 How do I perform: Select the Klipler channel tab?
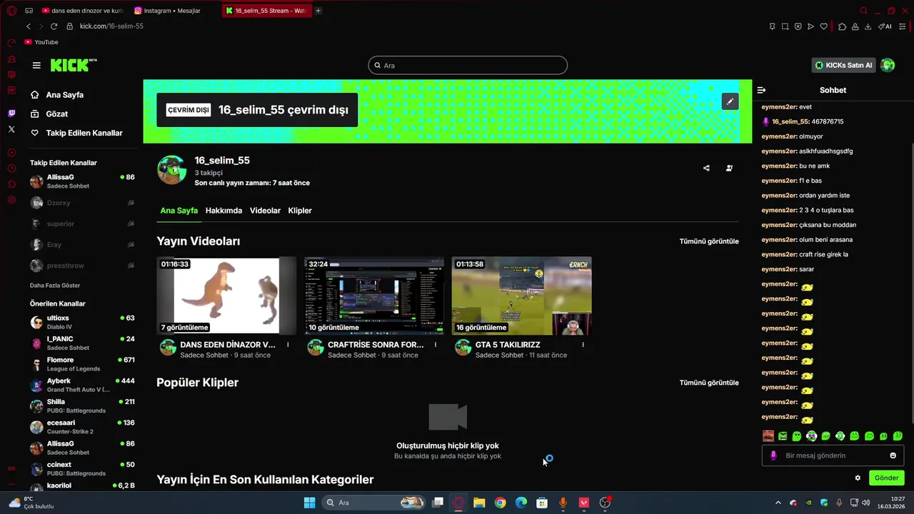coord(300,211)
